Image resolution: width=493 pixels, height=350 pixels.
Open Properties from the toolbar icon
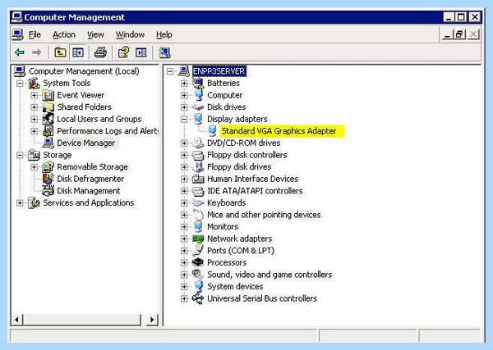[x=123, y=52]
